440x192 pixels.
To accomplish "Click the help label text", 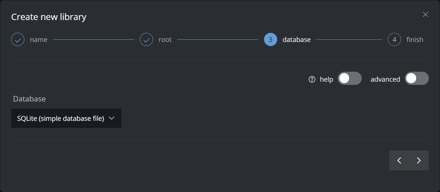I will (x=326, y=79).
